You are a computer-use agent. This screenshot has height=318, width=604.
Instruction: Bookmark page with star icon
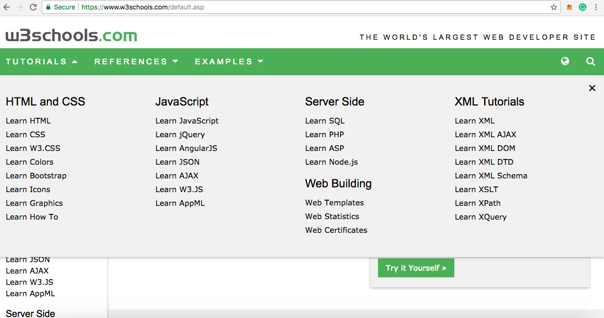553,7
